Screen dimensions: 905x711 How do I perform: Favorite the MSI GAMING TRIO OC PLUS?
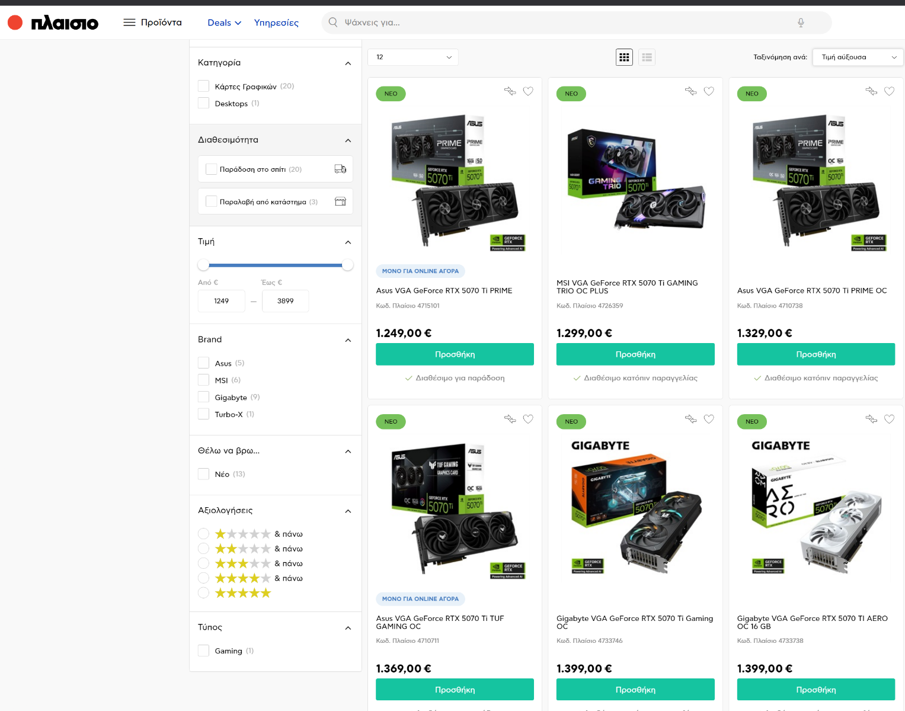709,91
